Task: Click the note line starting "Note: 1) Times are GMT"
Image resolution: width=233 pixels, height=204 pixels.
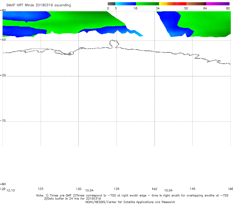Action: pos(132,196)
